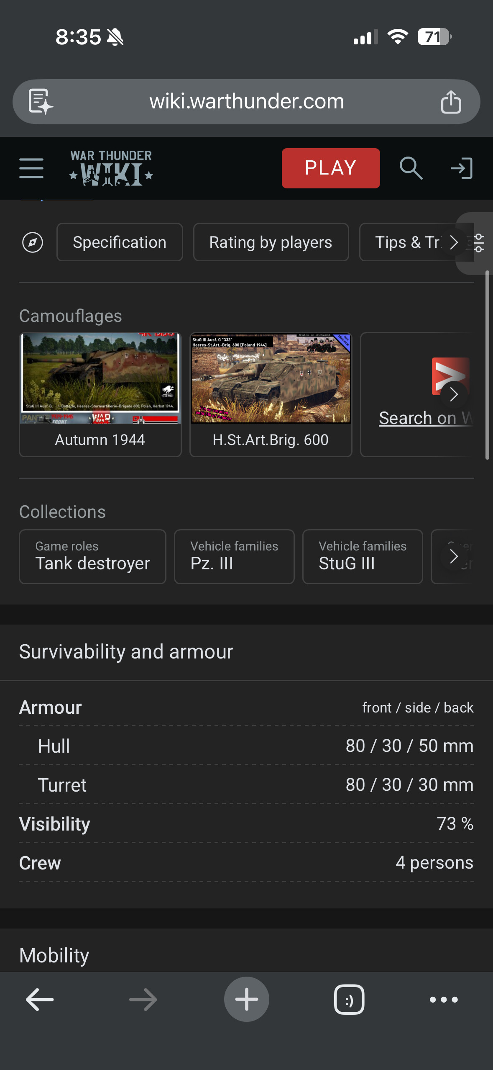Open the hamburger navigation menu
This screenshot has height=1070, width=493.
point(31,168)
